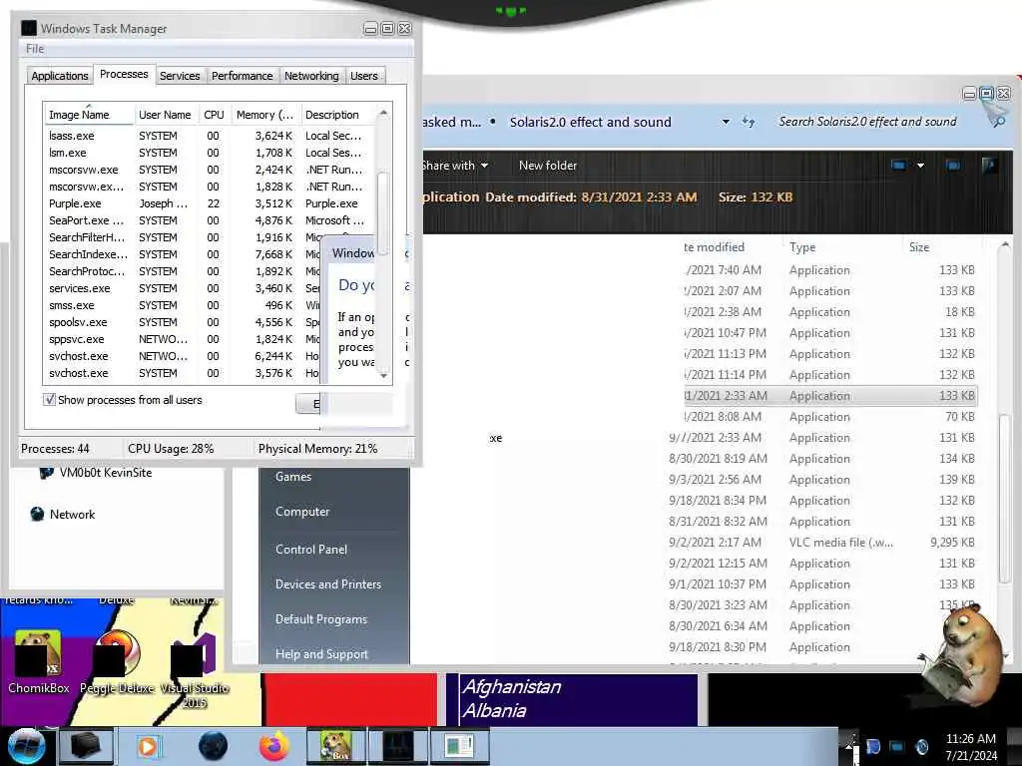This screenshot has height=766, width=1022.
Task: Open the last taskbar window icon
Action: [x=459, y=746]
